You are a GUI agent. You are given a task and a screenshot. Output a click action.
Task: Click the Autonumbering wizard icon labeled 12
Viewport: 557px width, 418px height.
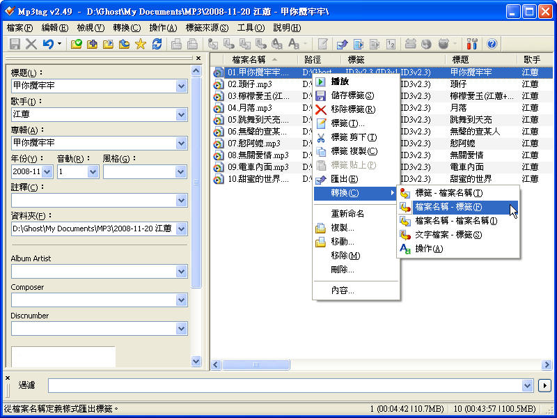(x=391, y=44)
